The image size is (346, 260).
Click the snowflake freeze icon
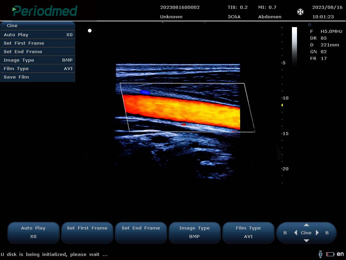300,12
